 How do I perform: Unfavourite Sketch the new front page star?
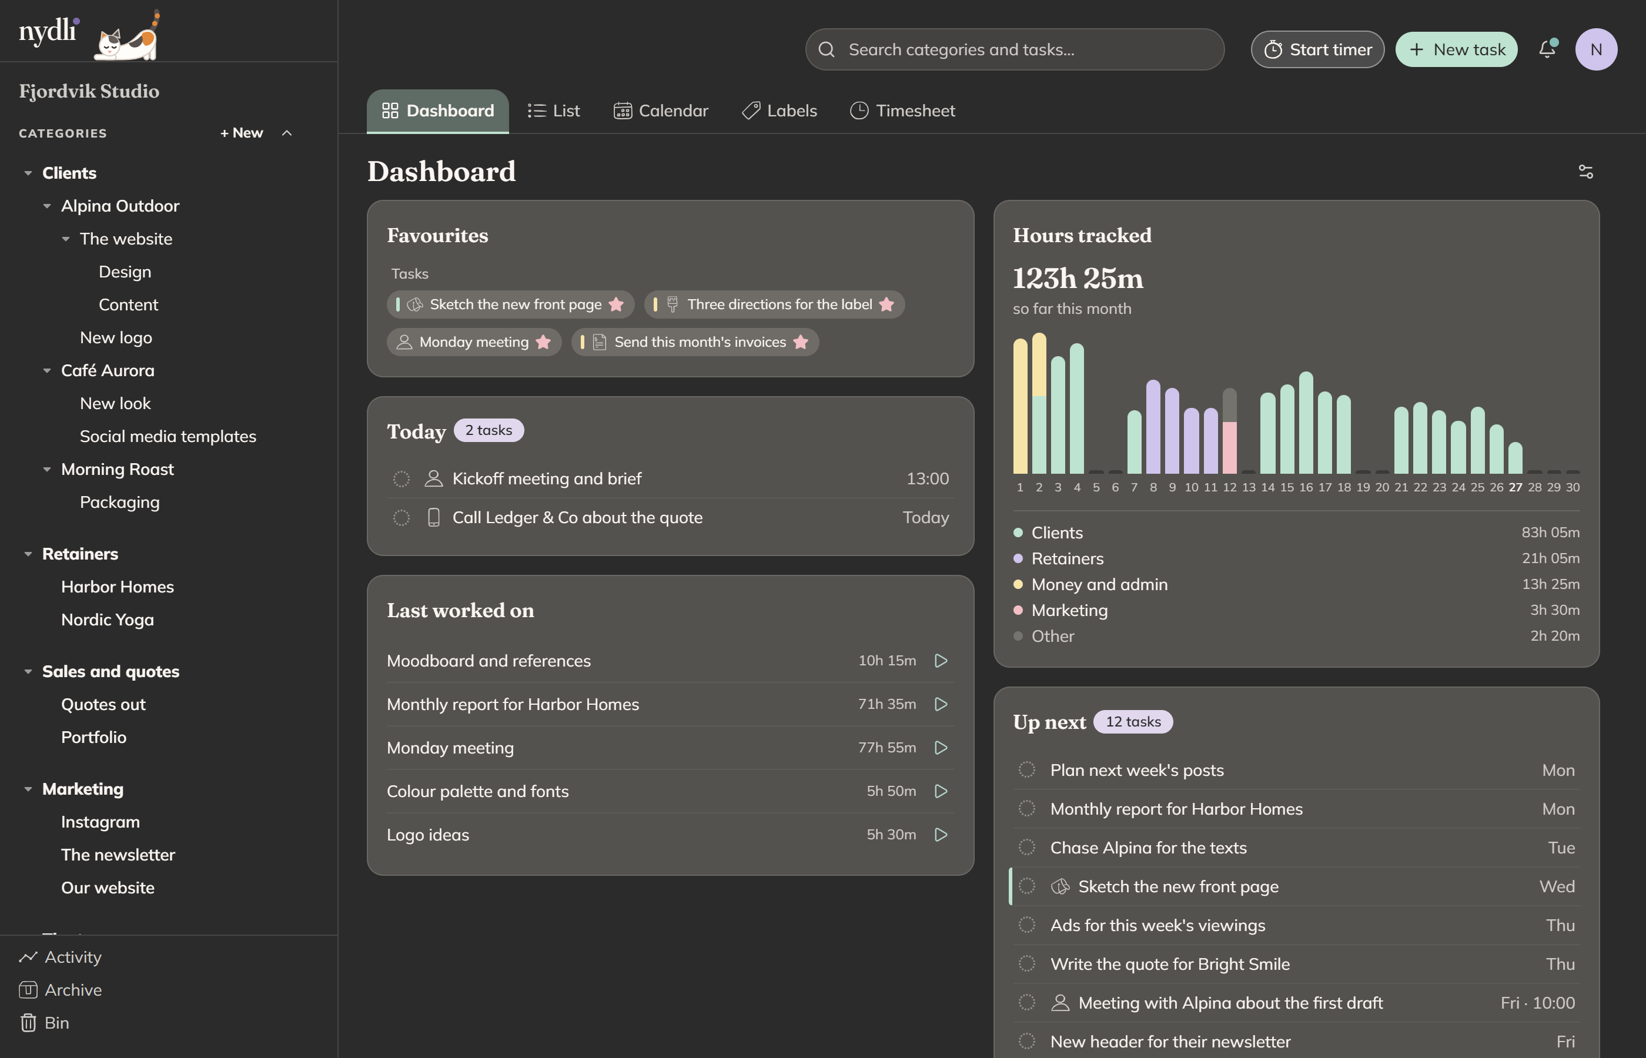[616, 304]
